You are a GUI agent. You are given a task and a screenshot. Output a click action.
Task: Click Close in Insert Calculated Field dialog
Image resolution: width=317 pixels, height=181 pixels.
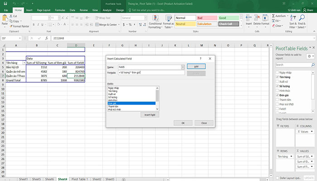point(204,123)
